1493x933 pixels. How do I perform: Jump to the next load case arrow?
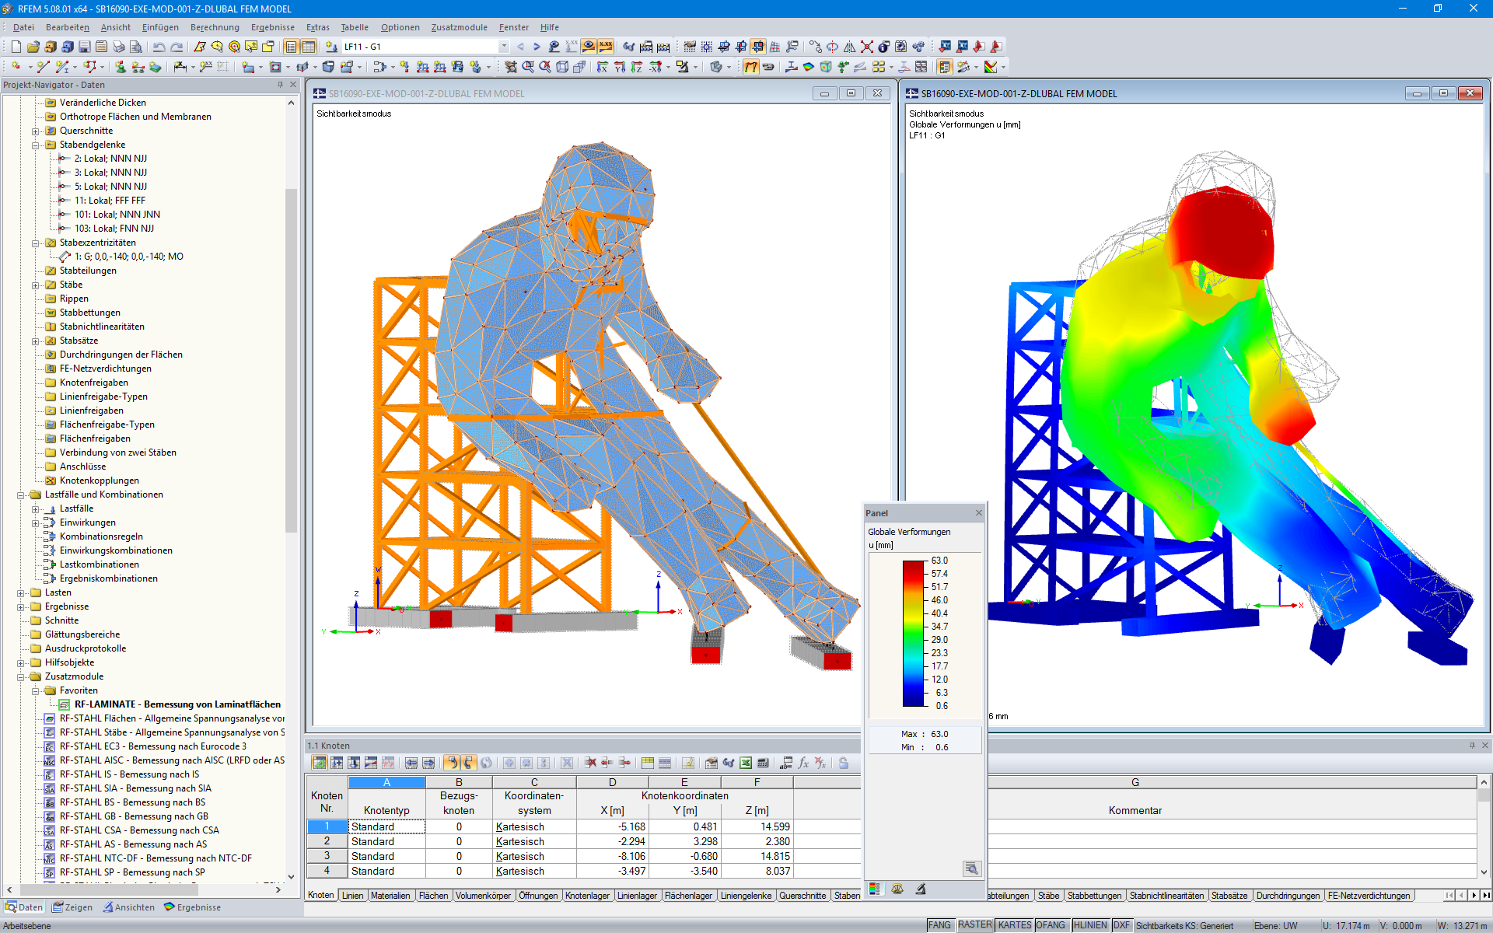[537, 47]
